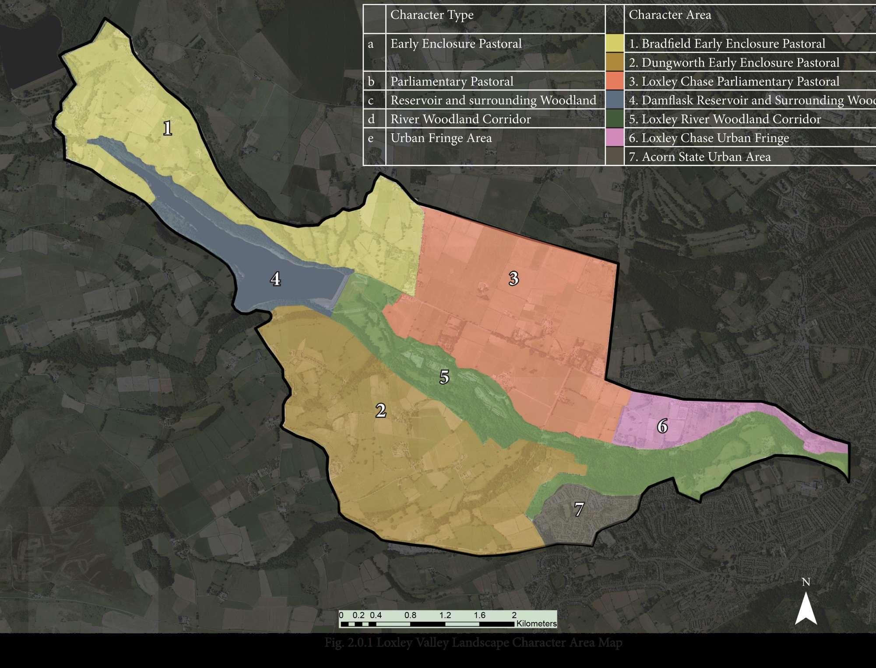Click the yellow Bradfield legend swatch
Image resolution: width=876 pixels, height=668 pixels.
(614, 43)
